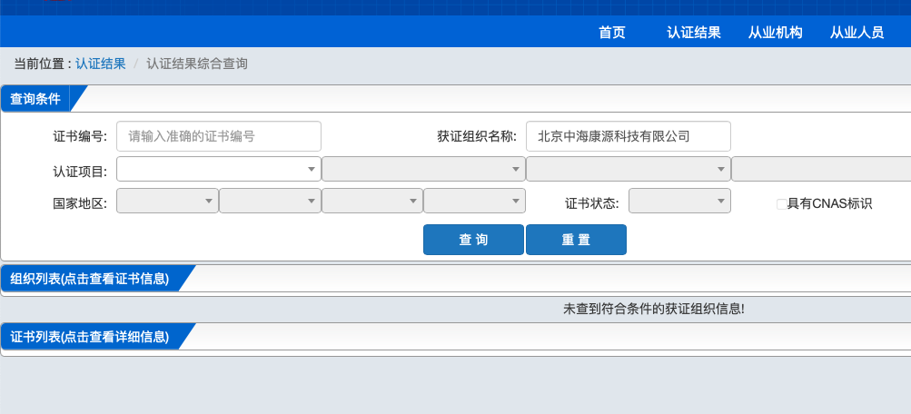
Task: Open the fourth 认证项目 field at right edge
Action: pos(821,169)
